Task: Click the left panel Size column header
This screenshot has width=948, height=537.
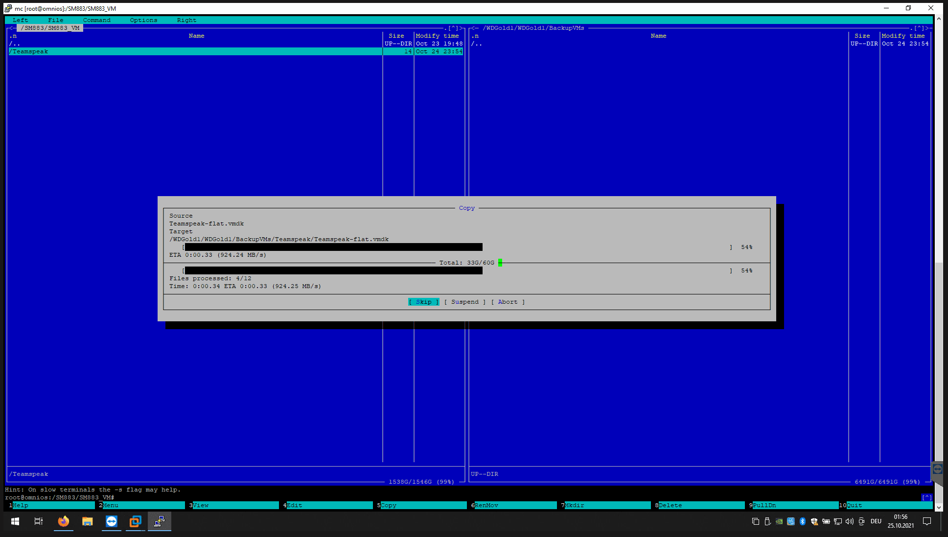Action: click(x=396, y=36)
